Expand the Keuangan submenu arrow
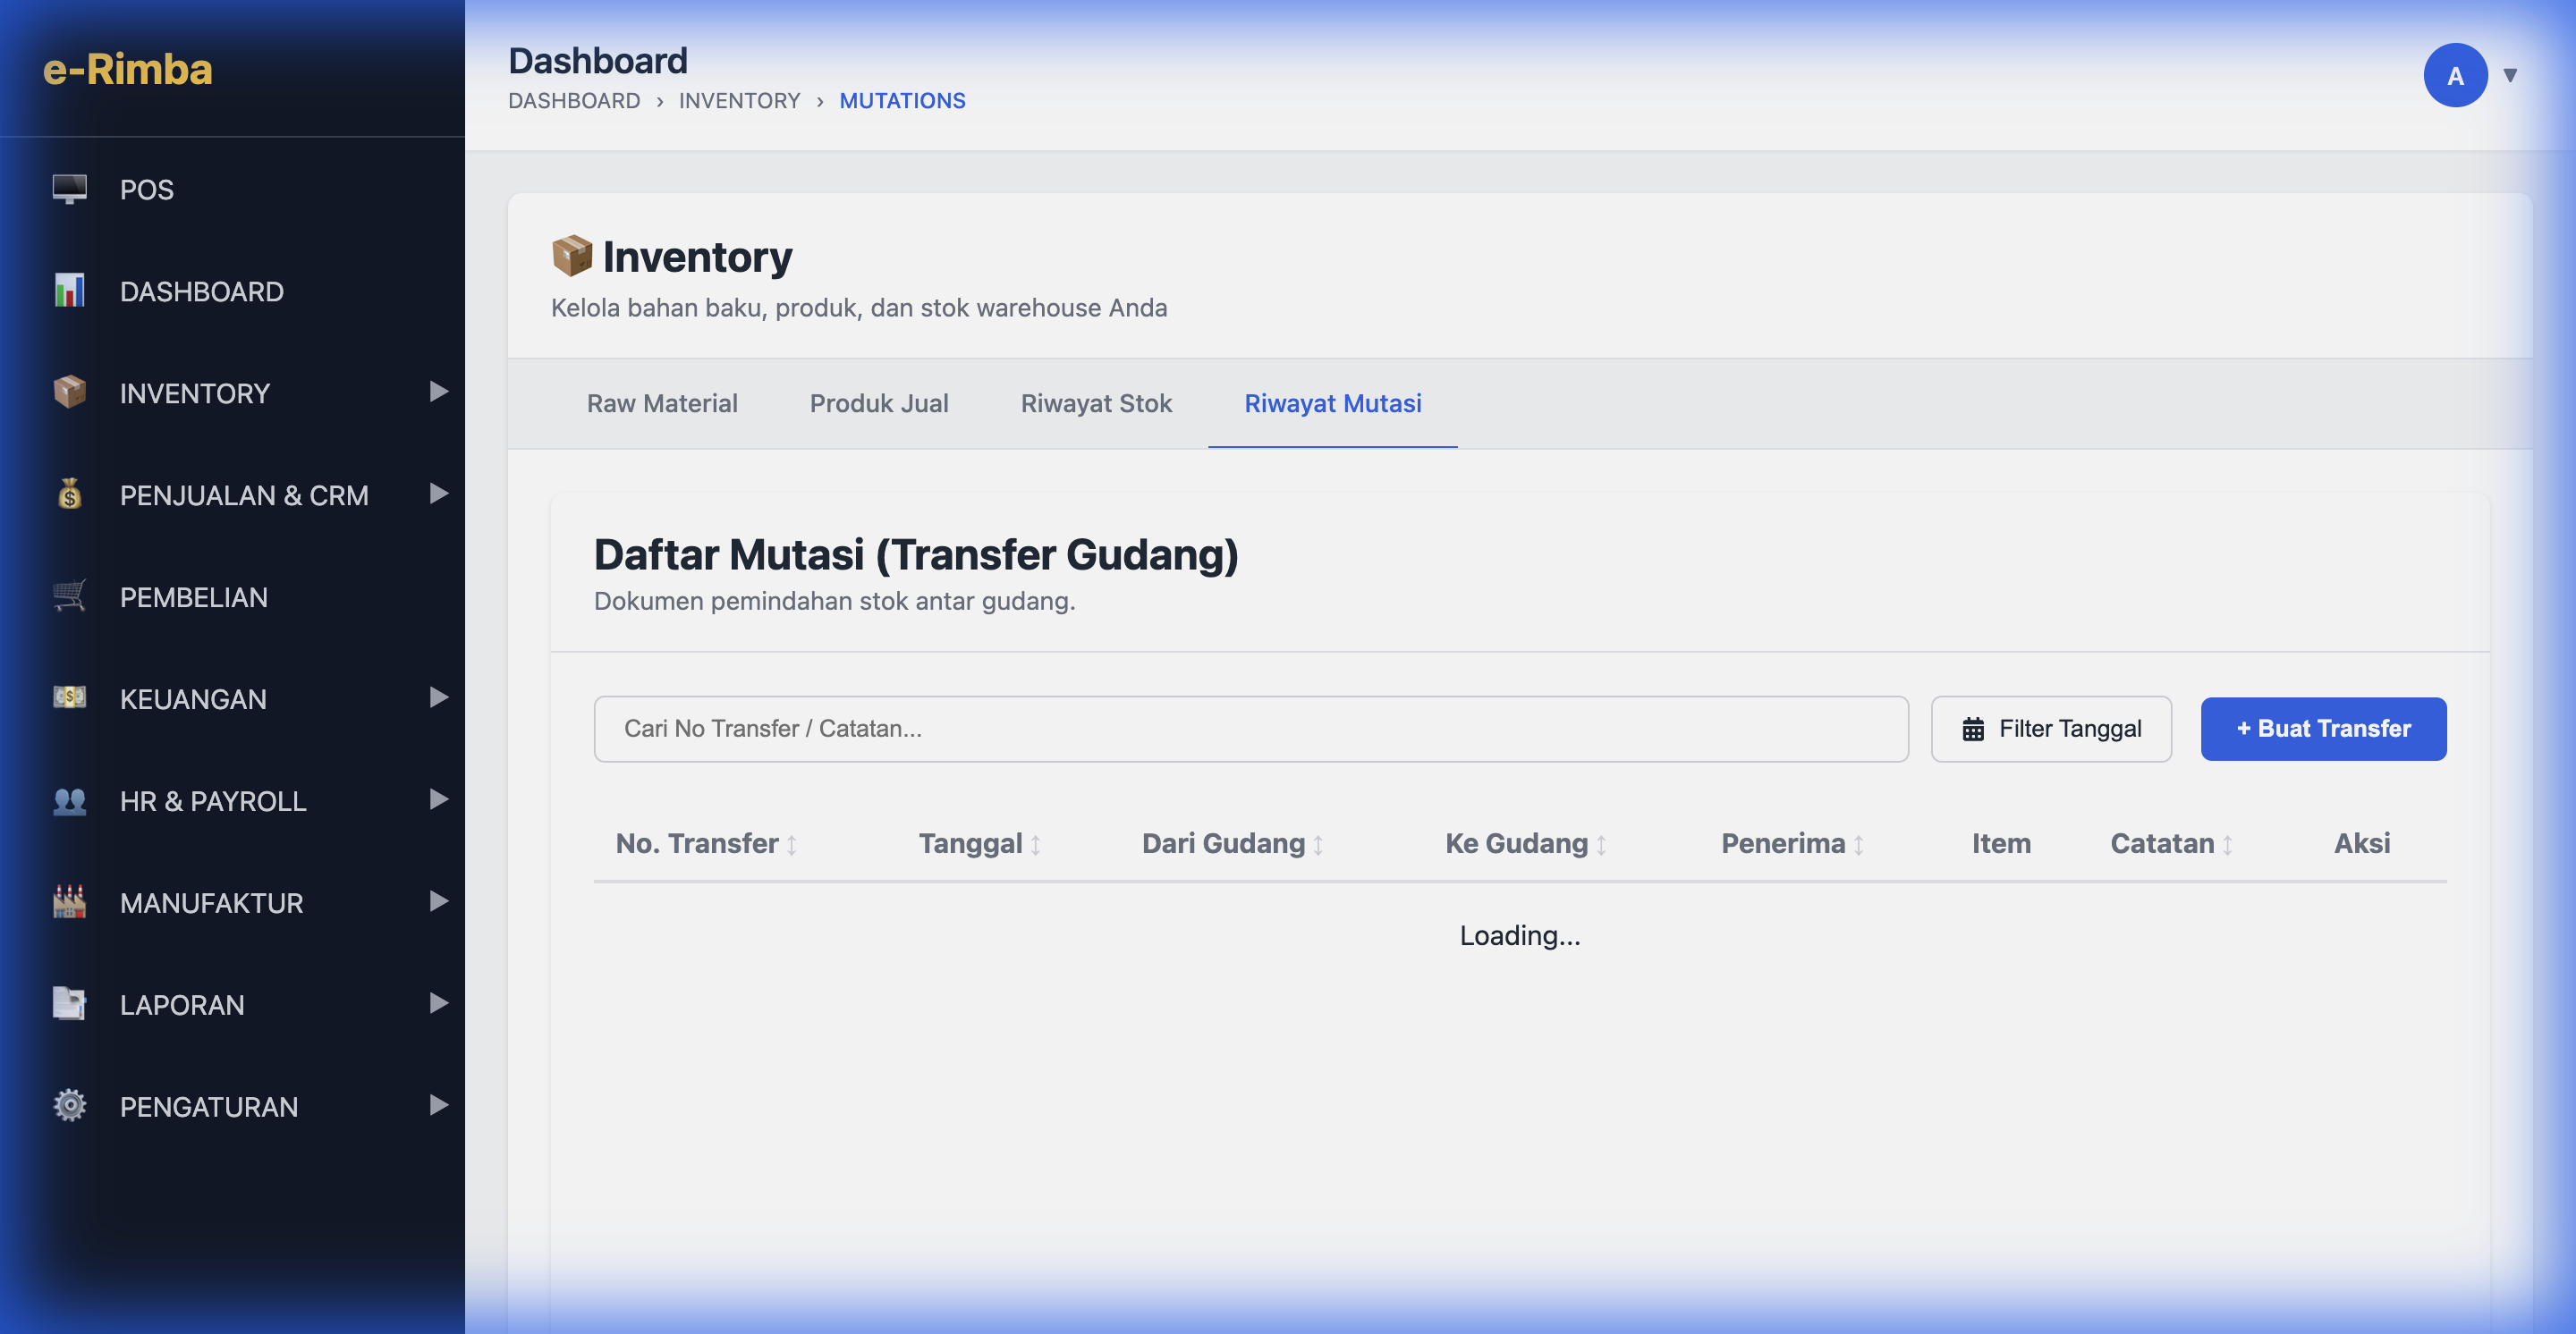The image size is (2576, 1334). pyautogui.click(x=438, y=697)
